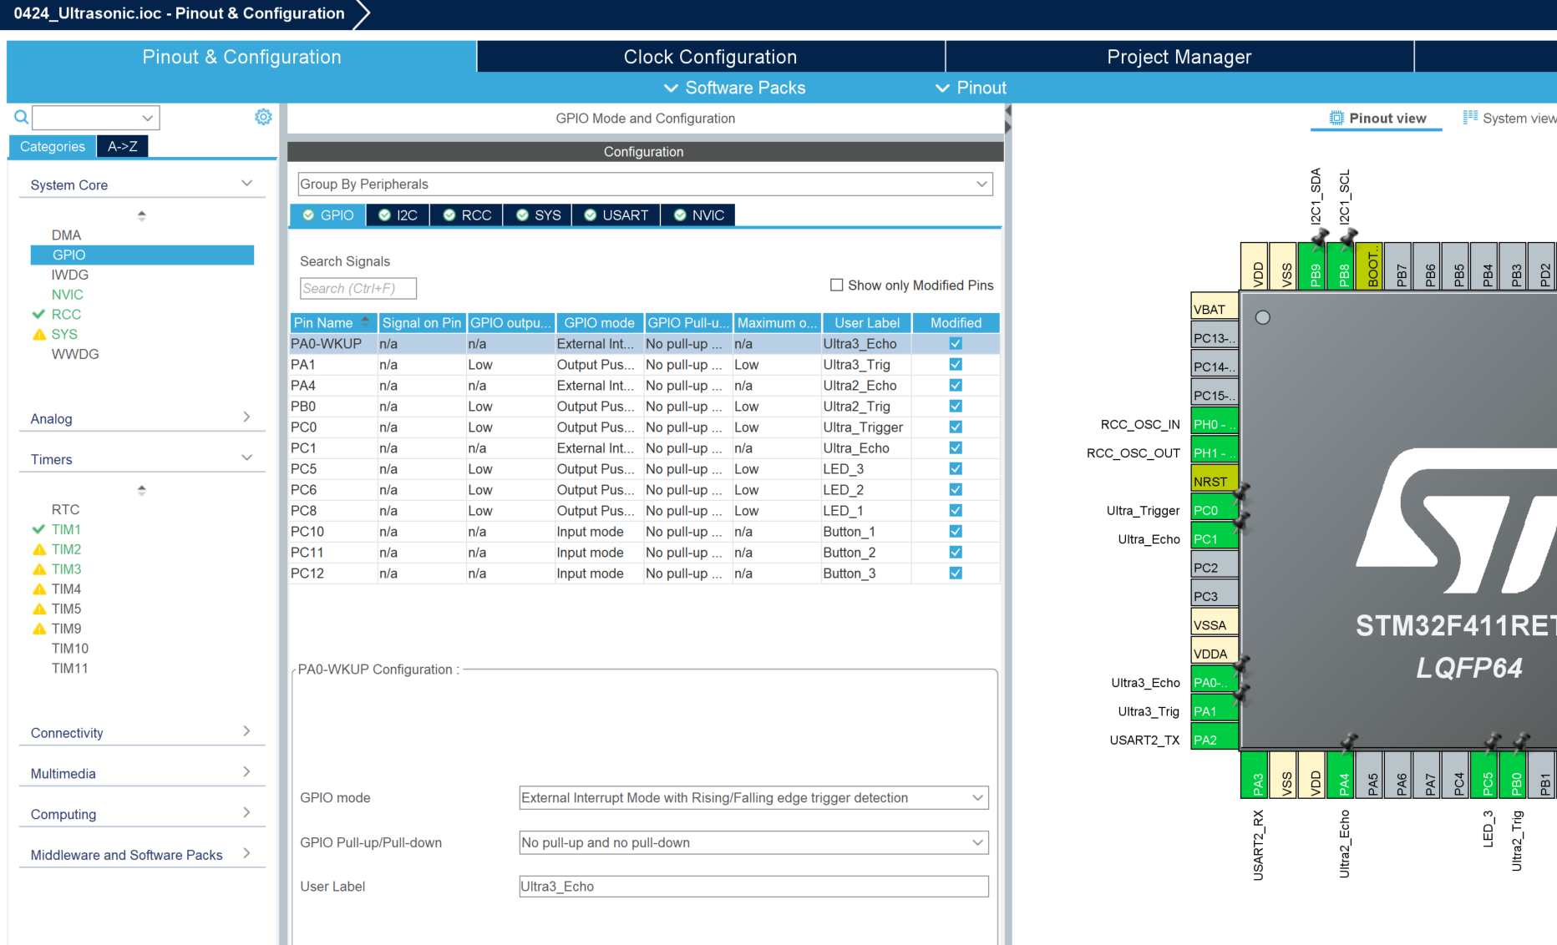Toggle Modified checkbox for PB0 row

[x=956, y=407]
